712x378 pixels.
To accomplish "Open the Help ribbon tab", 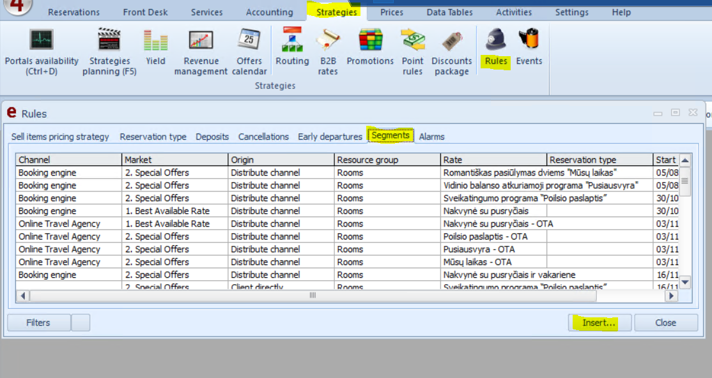I will 621,12.
